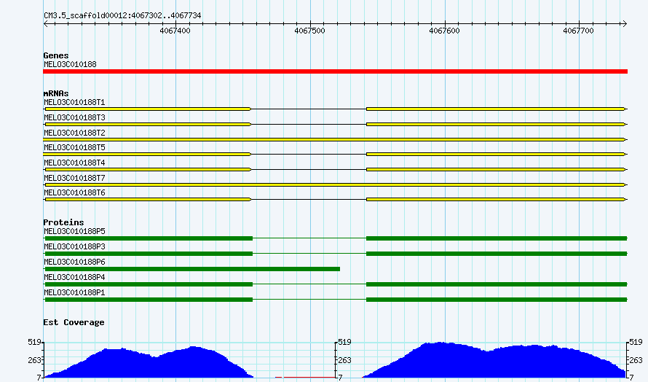Click the 263 value on the middle coverage axis
648x382 pixels.
[344, 360]
